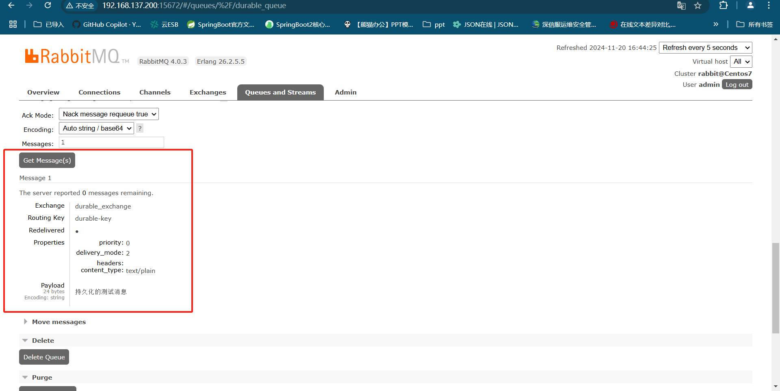Open the 熊猫办公 PPT模 bookmark
The height and width of the screenshot is (391, 780).
coord(378,24)
